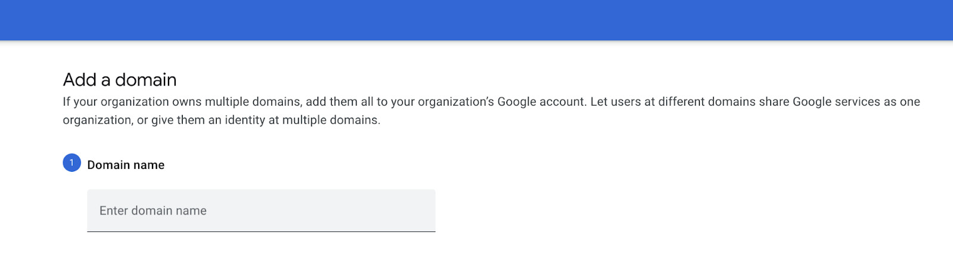Click the word 'identity' in the description
The image size is (953, 261).
click(x=247, y=120)
